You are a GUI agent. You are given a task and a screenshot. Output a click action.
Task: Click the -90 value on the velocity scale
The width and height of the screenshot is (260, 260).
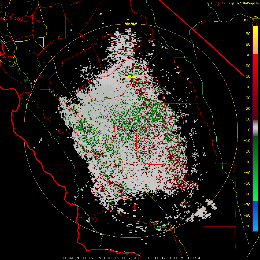(247, 226)
